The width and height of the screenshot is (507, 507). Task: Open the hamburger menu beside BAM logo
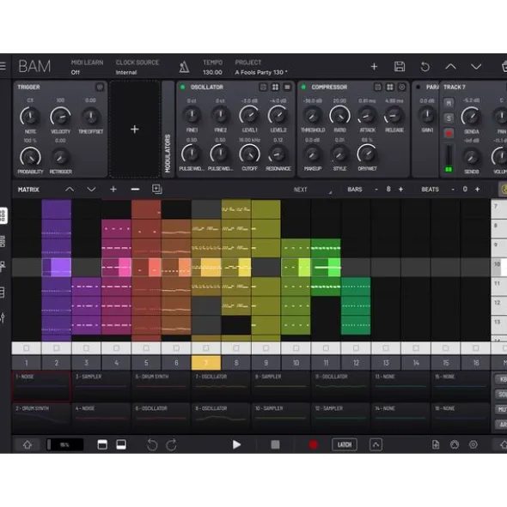pyautogui.click(x=3, y=66)
